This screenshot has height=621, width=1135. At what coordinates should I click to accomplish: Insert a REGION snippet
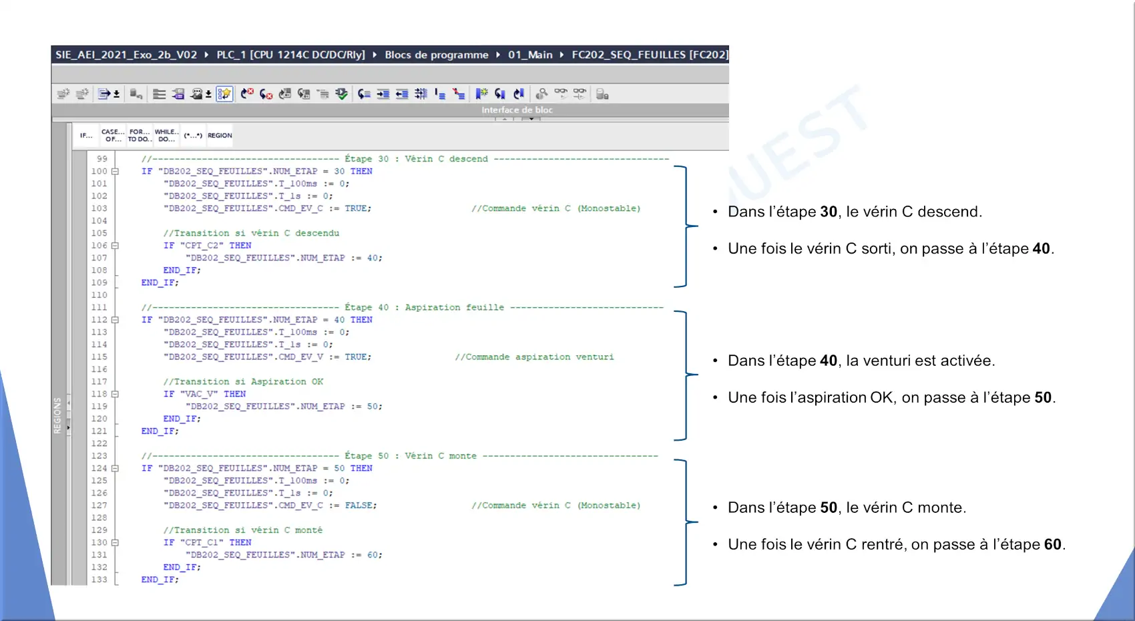click(x=220, y=136)
